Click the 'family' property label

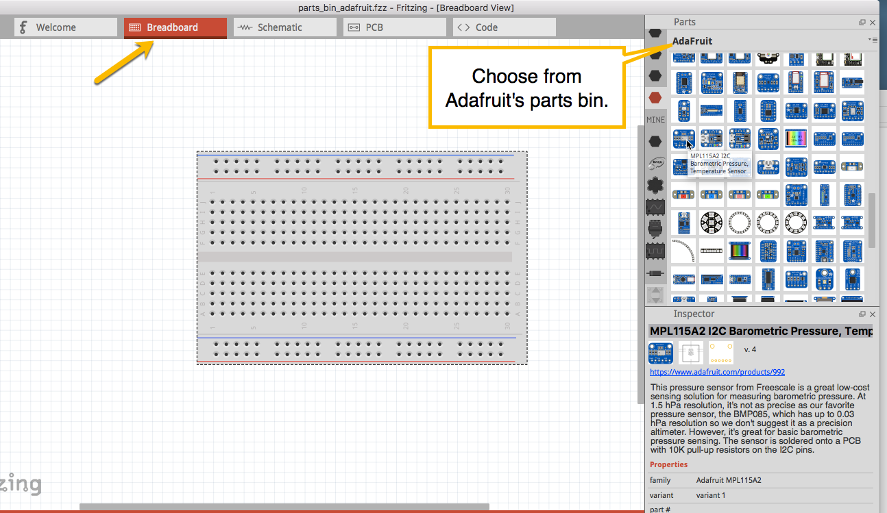pos(660,481)
